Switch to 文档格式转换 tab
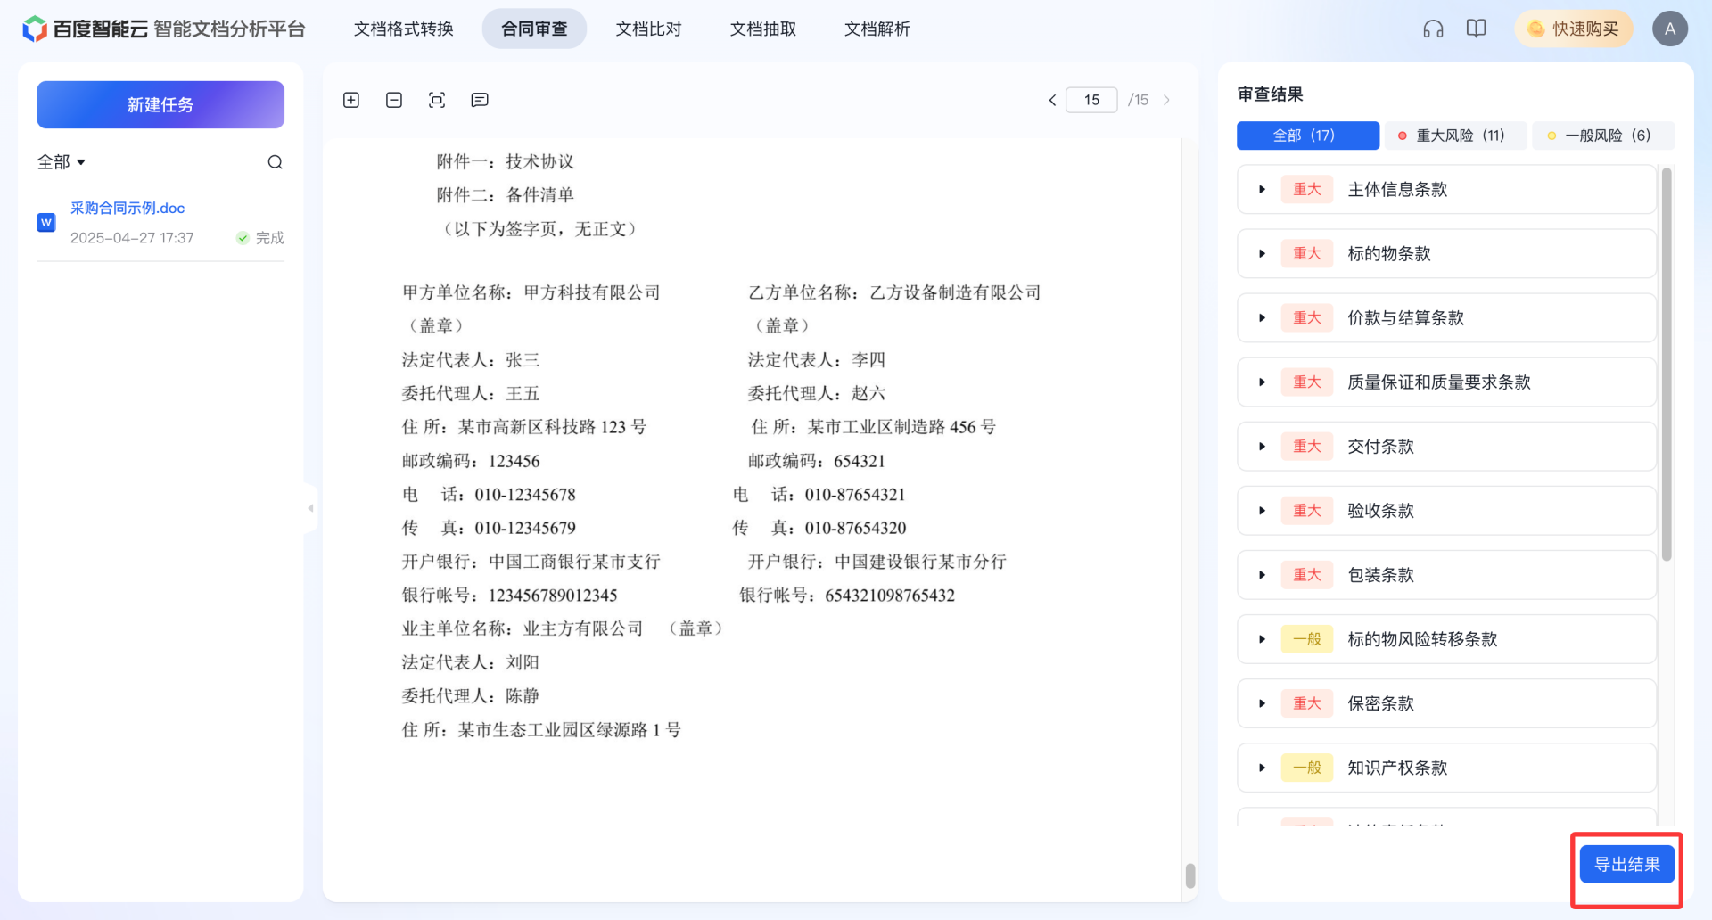 (404, 29)
